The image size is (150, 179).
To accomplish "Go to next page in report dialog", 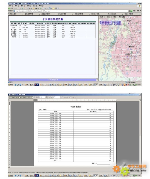I will [52, 97].
